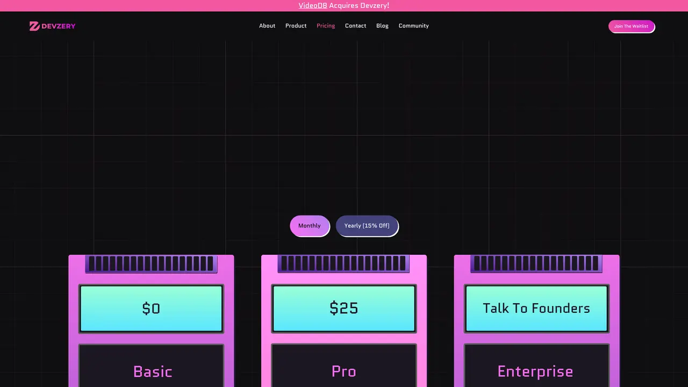Visit the Community page
Viewport: 688px width, 387px height.
tap(414, 26)
